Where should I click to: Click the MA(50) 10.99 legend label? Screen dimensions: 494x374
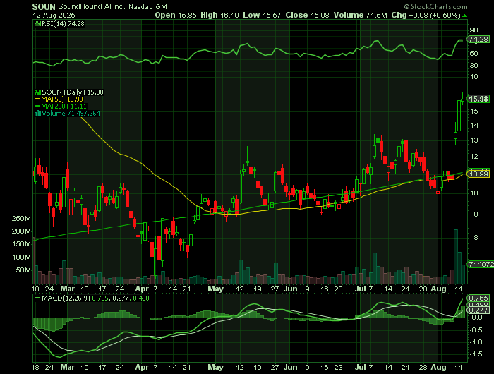click(x=62, y=99)
